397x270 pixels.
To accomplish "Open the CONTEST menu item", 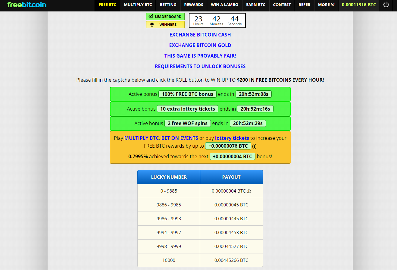I will coord(282,5).
